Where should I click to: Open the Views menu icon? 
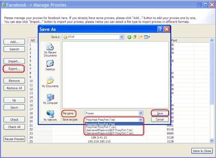click(x=147, y=37)
